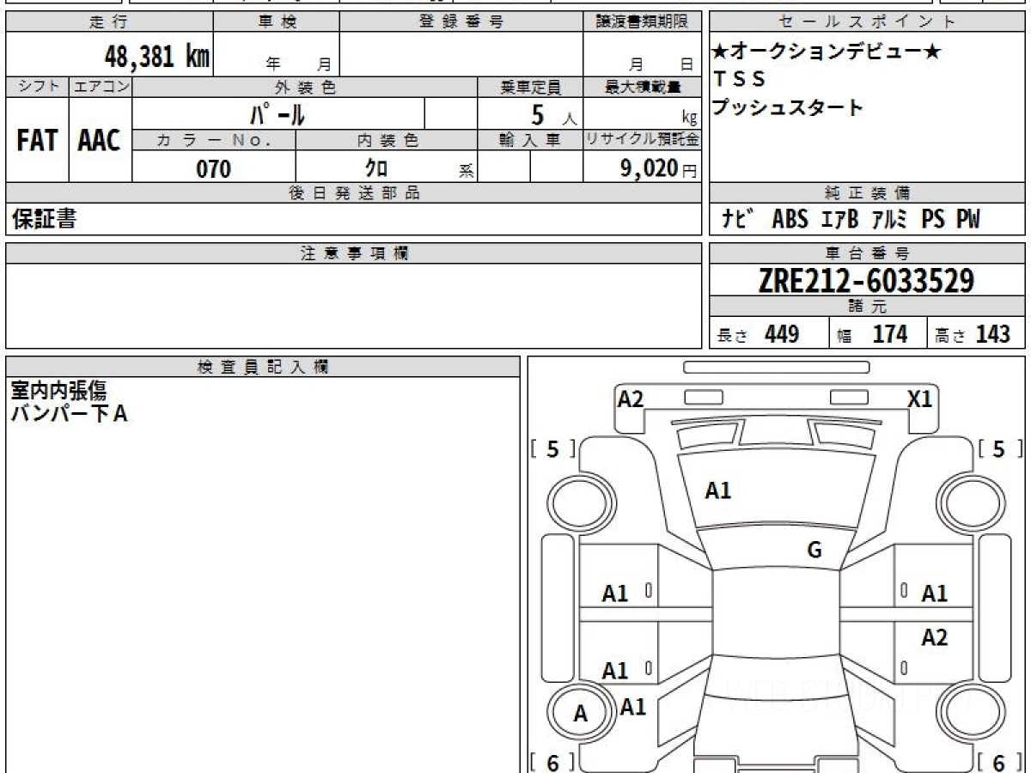Click the 高さ 143 dimension
Image resolution: width=1031 pixels, height=773 pixels.
(x=973, y=334)
